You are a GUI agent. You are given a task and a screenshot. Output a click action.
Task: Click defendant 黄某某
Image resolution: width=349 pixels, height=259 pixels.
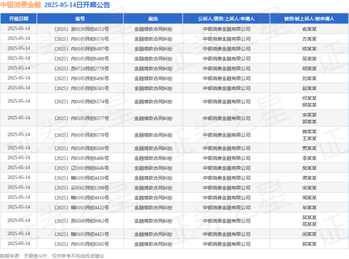pos(309,132)
